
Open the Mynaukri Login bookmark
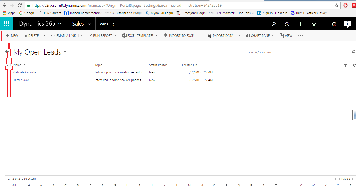[159, 13]
